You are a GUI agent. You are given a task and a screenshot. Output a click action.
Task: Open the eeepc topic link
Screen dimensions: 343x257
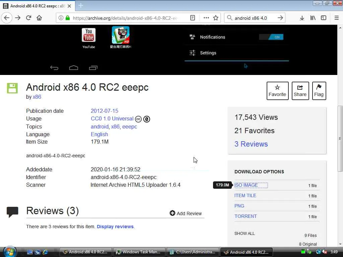click(x=130, y=127)
